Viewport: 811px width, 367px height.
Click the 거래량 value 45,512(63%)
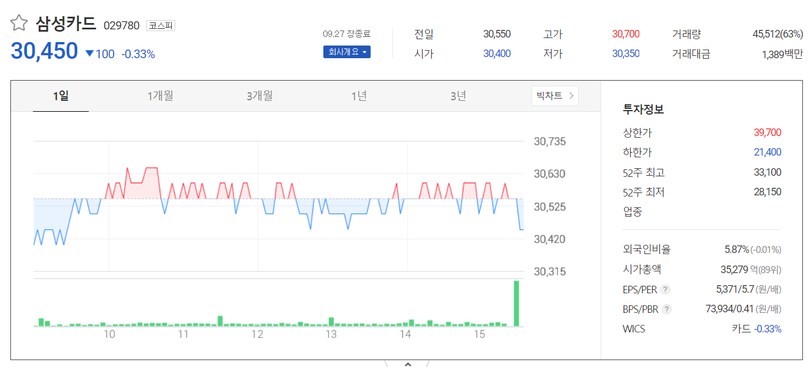778,34
